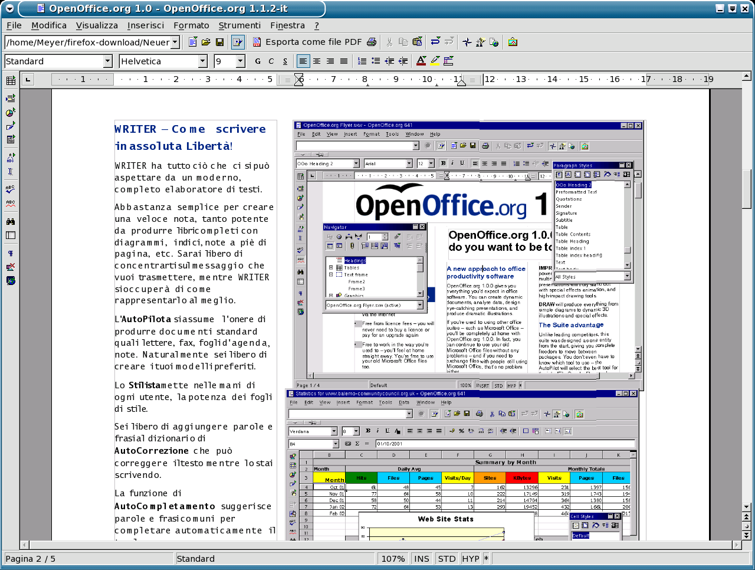Viewport: 755px width, 570px height.
Task: Click the INS insert mode status field
Action: click(x=422, y=559)
